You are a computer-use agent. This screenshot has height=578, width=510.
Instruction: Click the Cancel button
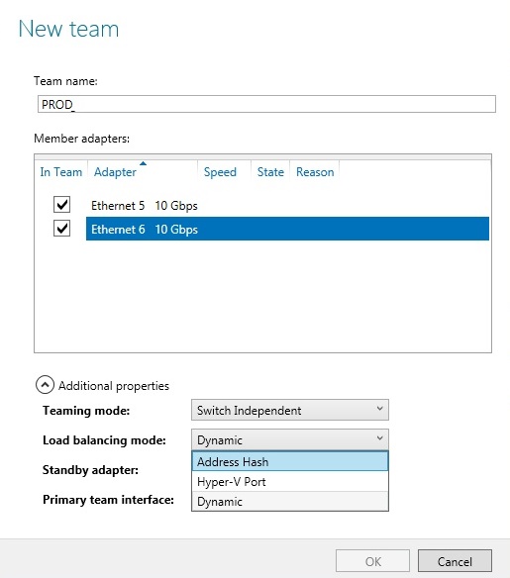pos(455,561)
